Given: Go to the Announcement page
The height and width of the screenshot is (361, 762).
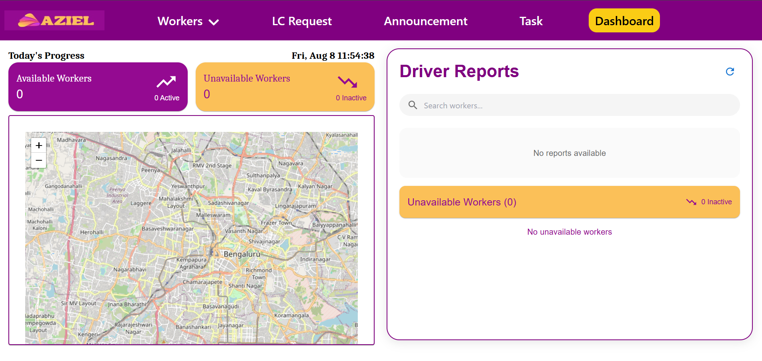Looking at the screenshot, I should pos(425,21).
